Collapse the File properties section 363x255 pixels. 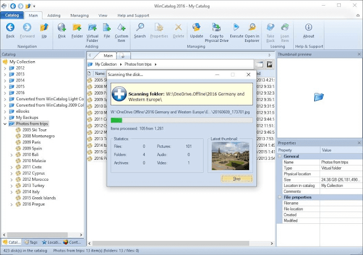(x=280, y=197)
